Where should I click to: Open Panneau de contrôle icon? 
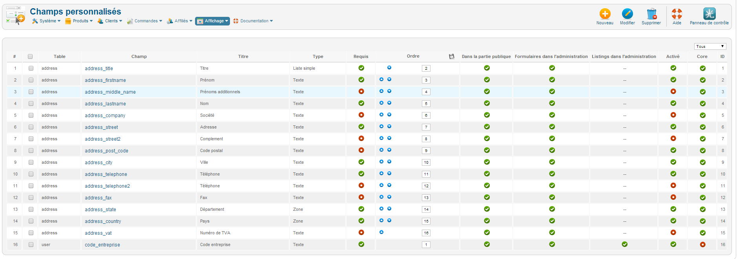pyautogui.click(x=709, y=14)
